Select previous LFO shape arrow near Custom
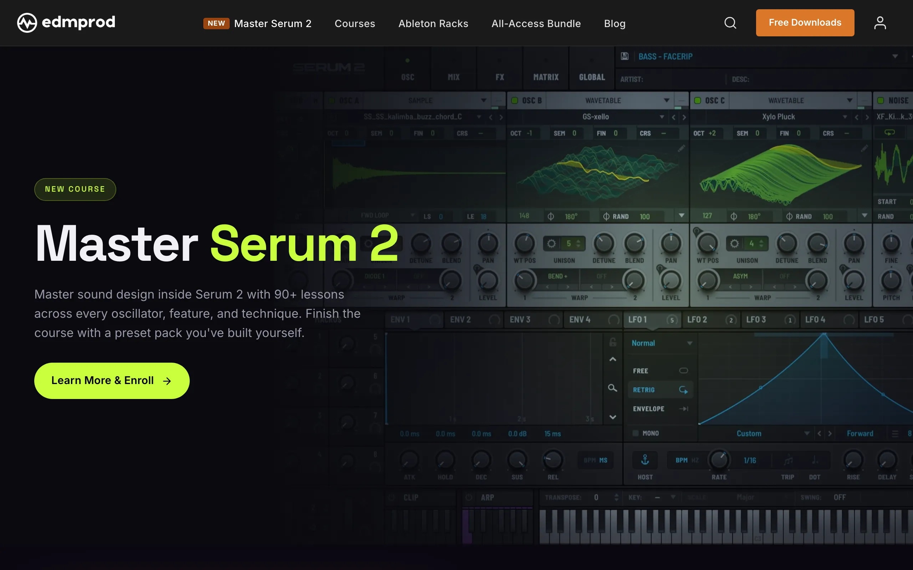The image size is (913, 570). (x=819, y=434)
